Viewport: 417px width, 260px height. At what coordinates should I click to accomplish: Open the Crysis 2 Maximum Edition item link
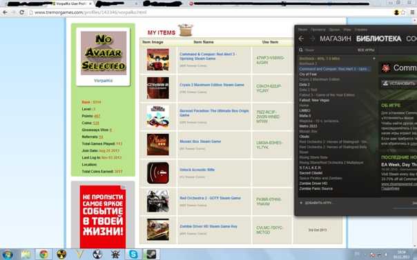212,85
